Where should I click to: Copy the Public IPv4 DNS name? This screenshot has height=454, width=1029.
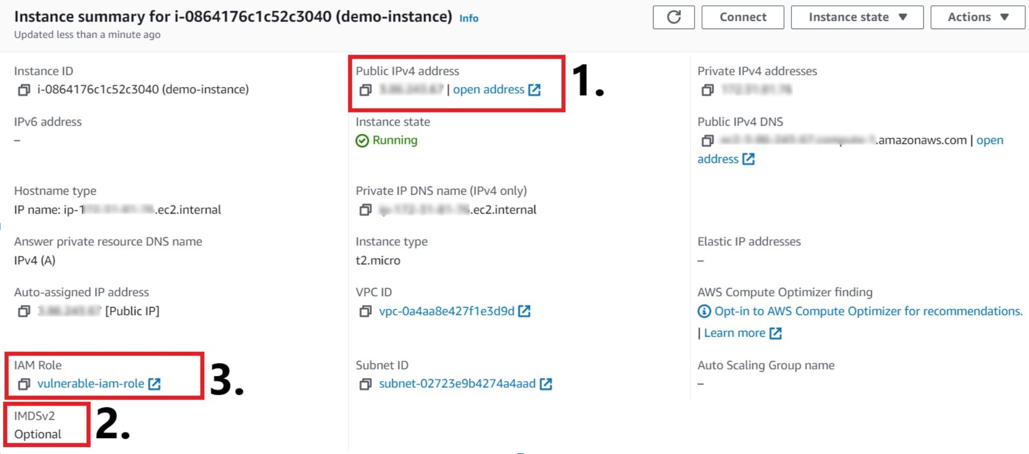707,140
